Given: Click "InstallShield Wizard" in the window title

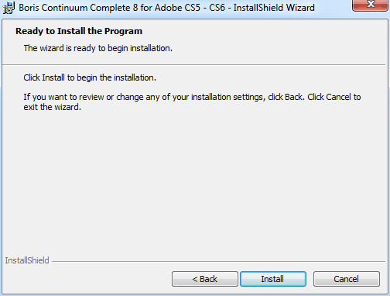Looking at the screenshot, I should pyautogui.click(x=274, y=8).
